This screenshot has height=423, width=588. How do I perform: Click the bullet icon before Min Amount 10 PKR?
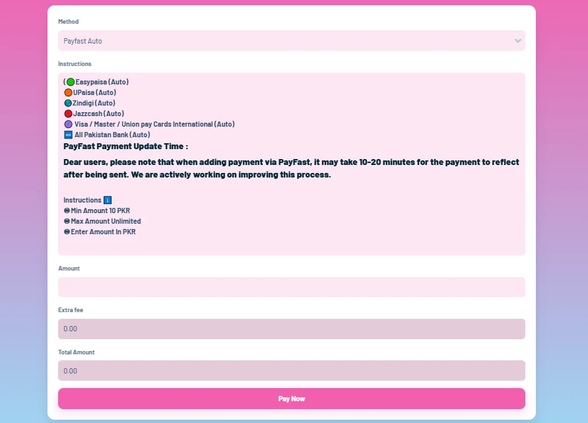[67, 211]
